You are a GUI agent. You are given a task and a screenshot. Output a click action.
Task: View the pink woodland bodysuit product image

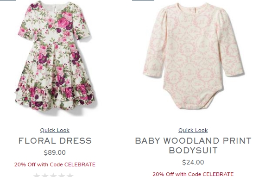coord(193,56)
